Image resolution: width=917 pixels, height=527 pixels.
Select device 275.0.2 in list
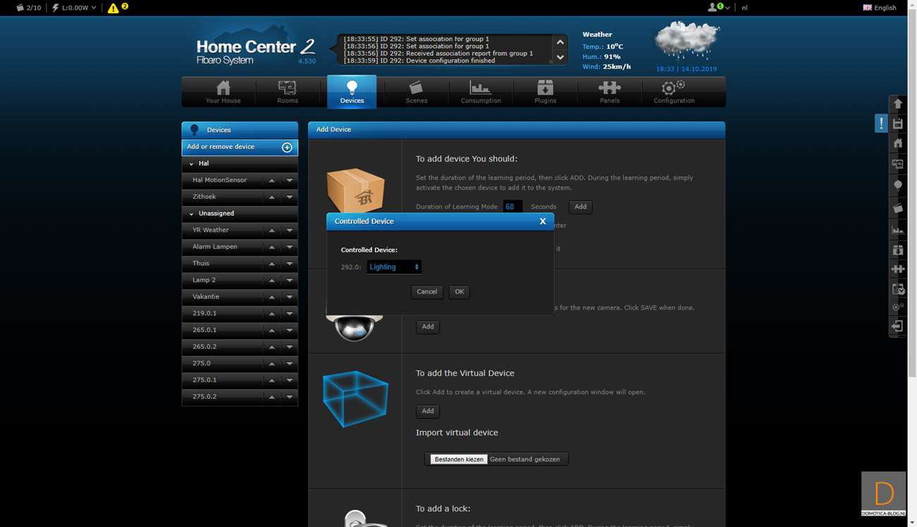(x=204, y=396)
